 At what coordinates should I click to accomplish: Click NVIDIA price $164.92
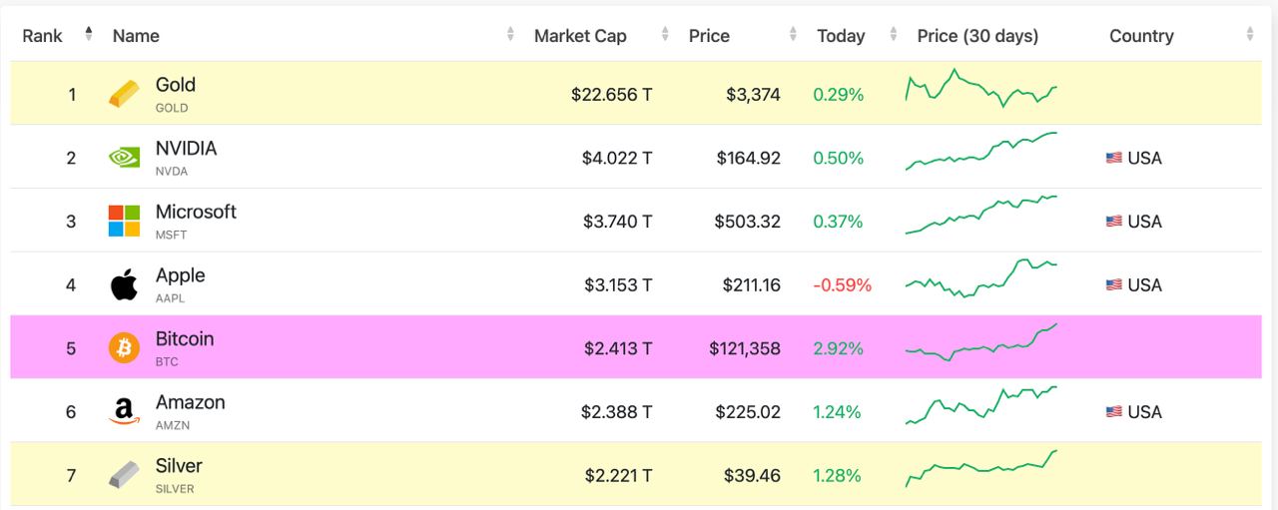tap(749, 158)
